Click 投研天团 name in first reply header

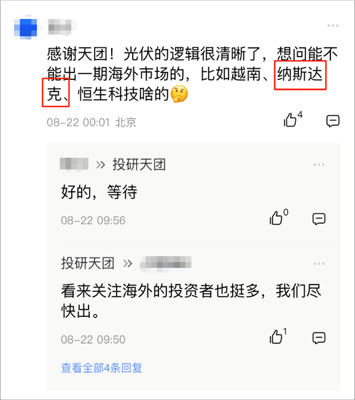click(139, 165)
